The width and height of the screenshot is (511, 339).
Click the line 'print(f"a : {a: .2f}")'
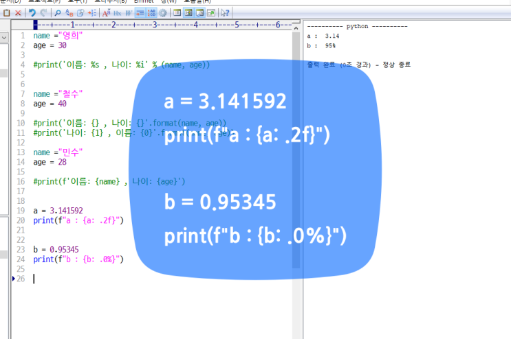click(78, 220)
